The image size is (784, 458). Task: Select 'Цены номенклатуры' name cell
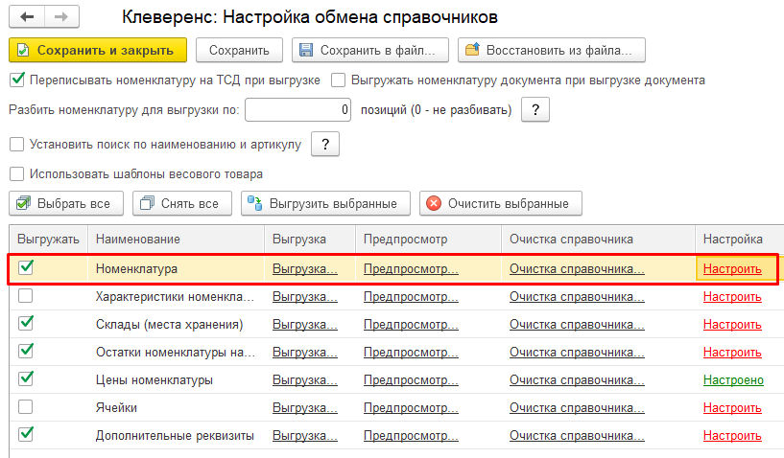click(176, 380)
